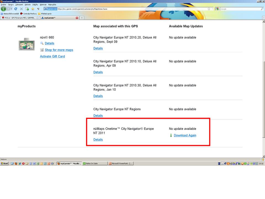
Task: Open the Nástroje menu
Action: (x=43, y=5)
